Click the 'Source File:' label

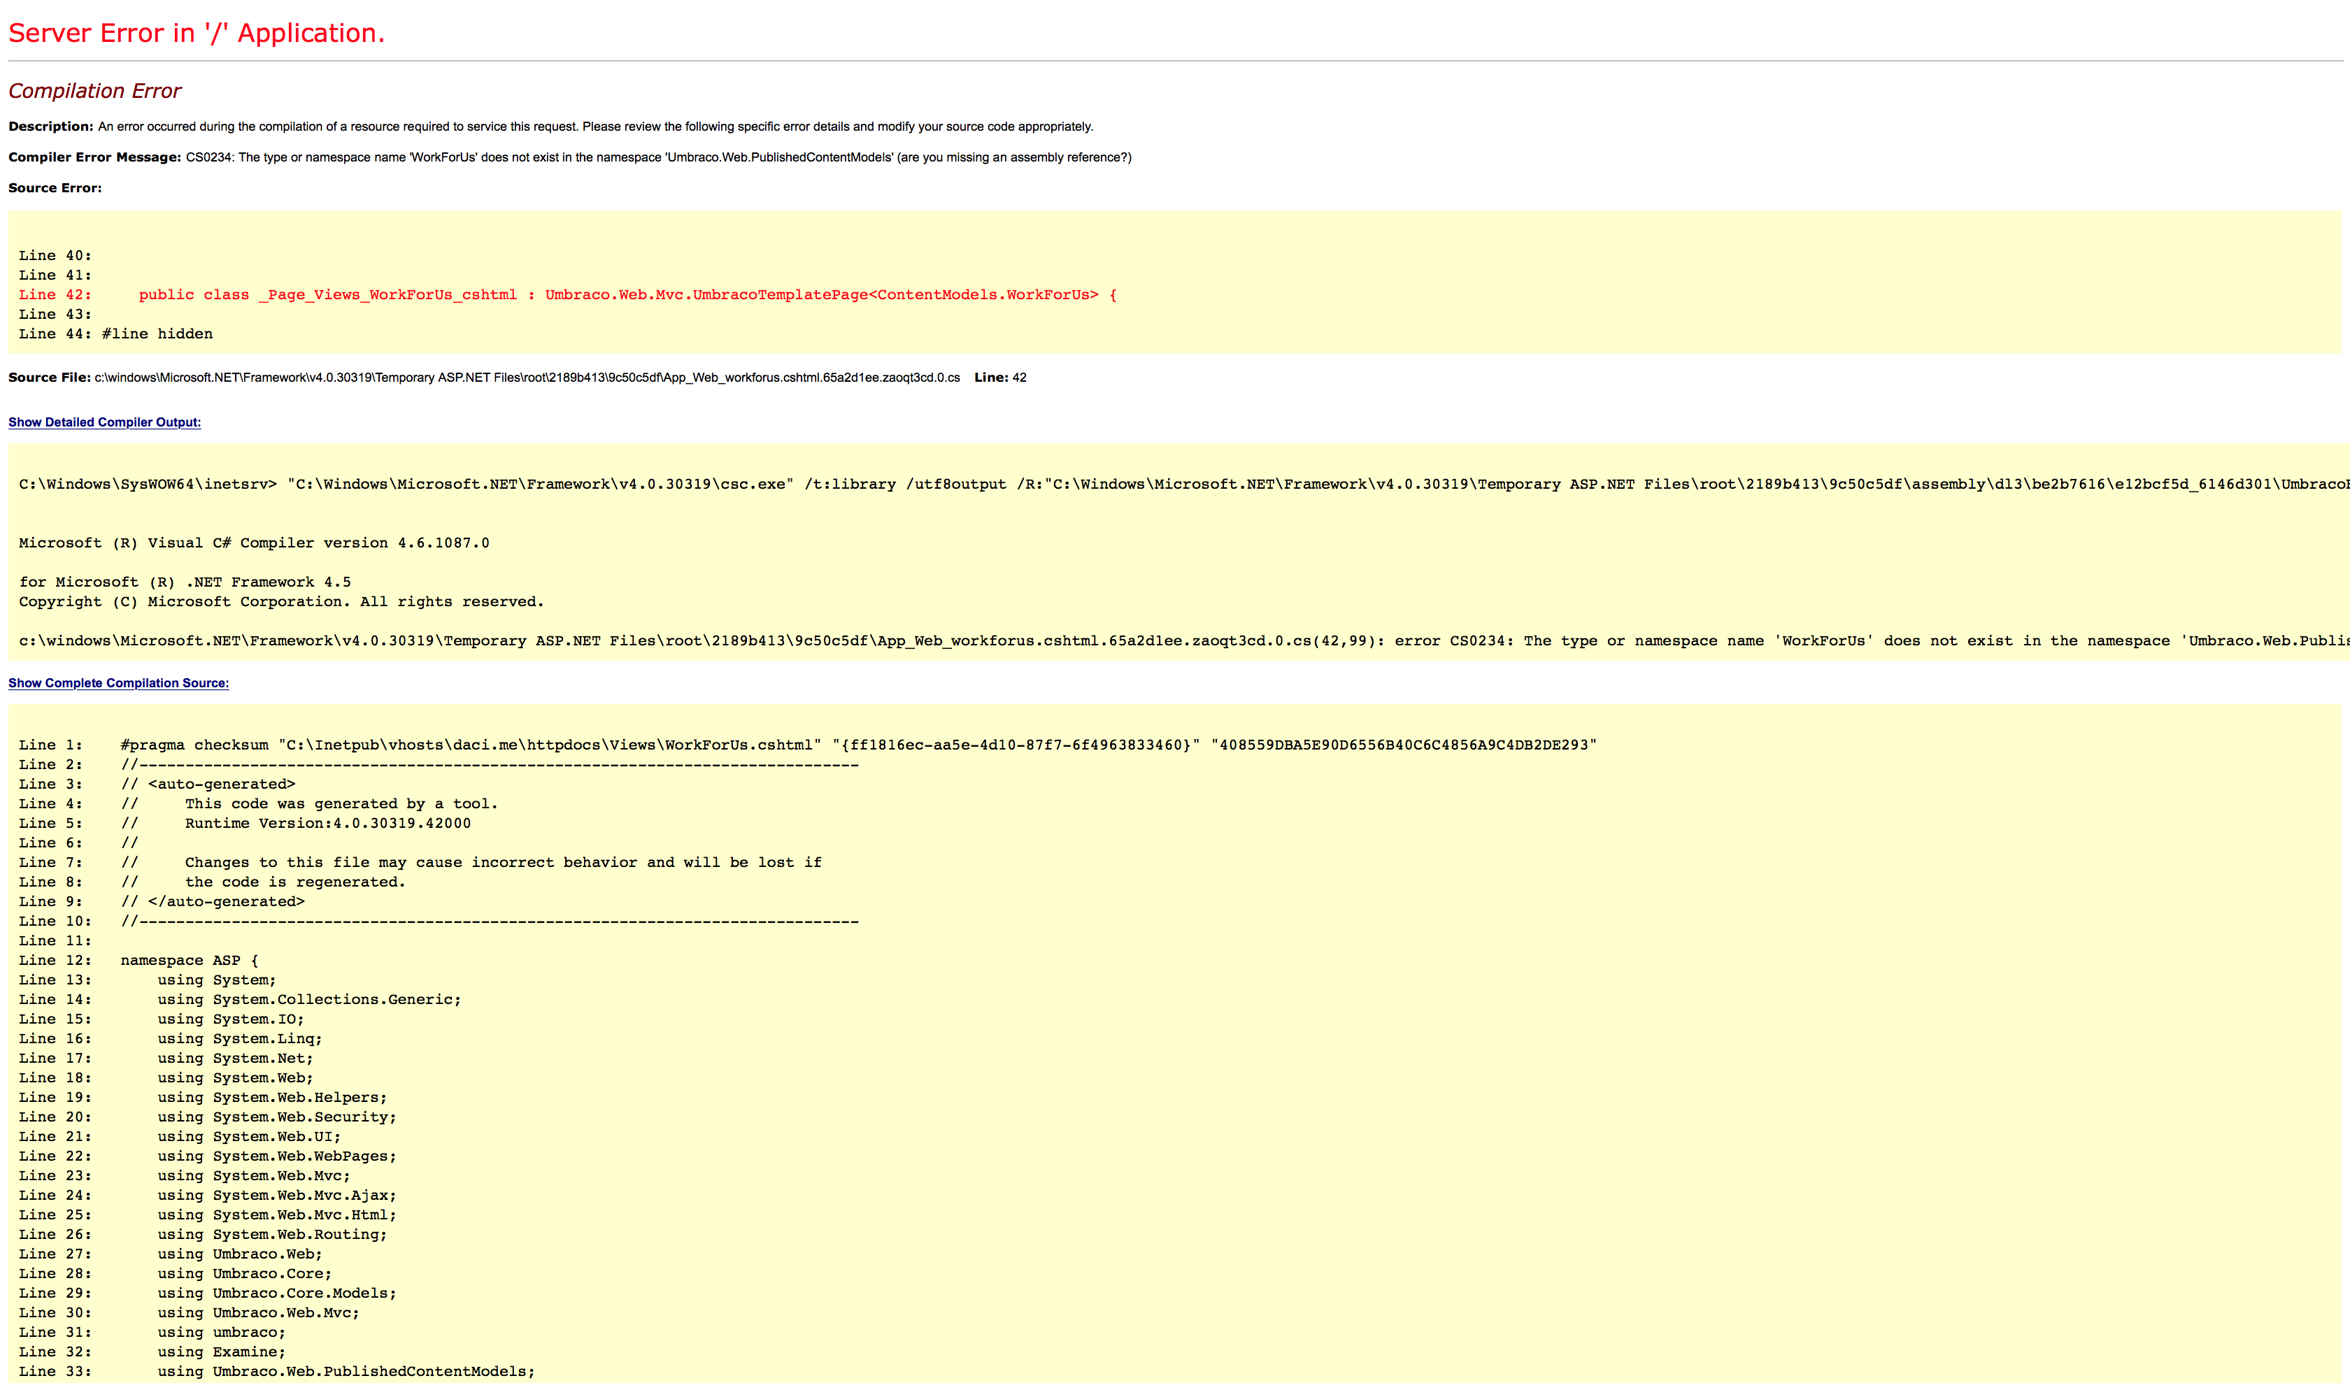click(50, 378)
